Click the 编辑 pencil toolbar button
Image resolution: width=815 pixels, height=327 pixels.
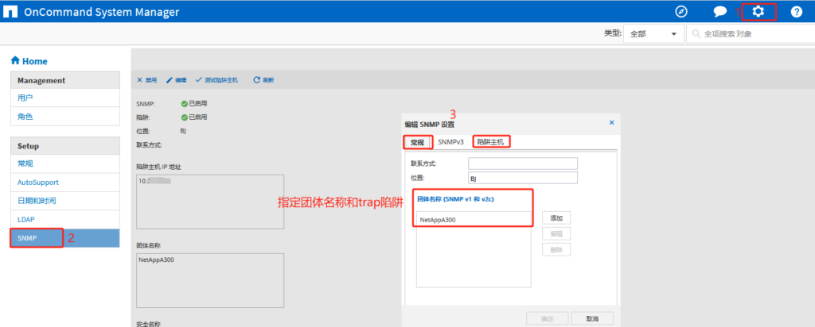(176, 80)
